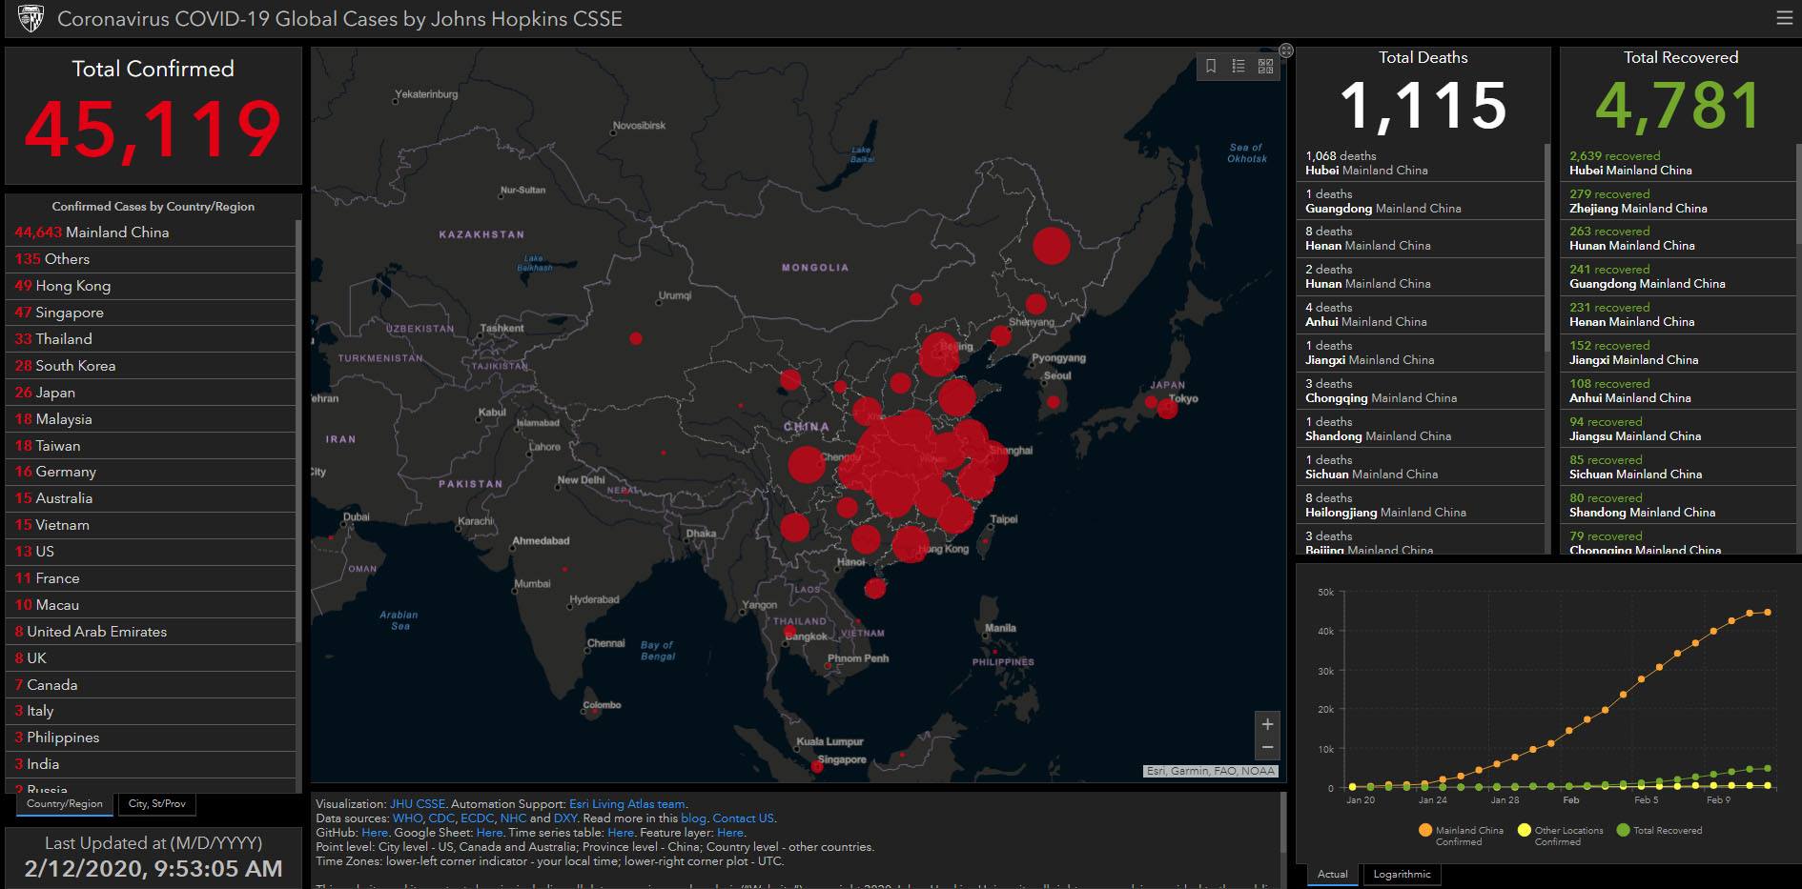1802x889 pixels.
Task: Open the basemap gallery grid icon
Action: click(1265, 66)
